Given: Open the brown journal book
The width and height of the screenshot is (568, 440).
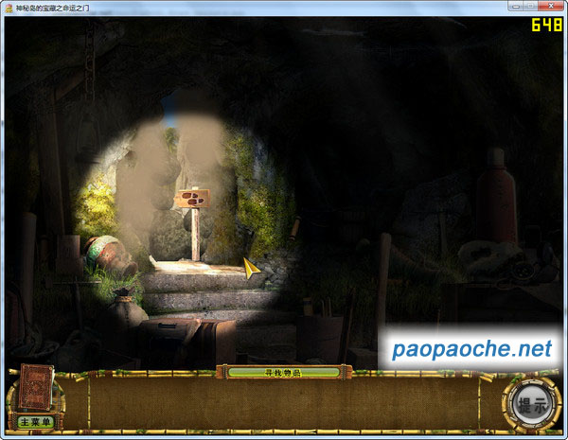Looking at the screenshot, I should click(36, 386).
